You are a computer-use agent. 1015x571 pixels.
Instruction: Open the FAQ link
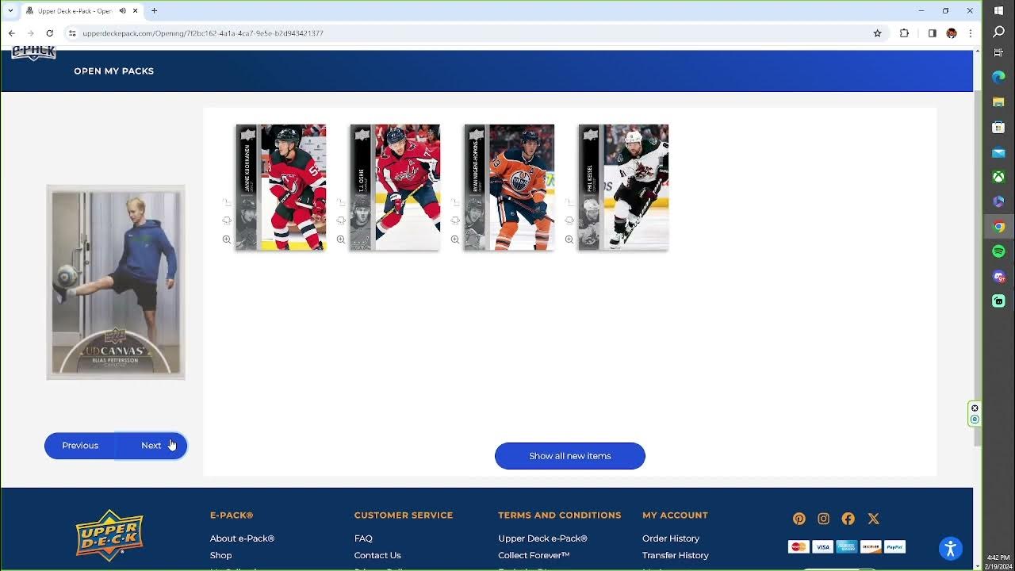pyautogui.click(x=363, y=538)
